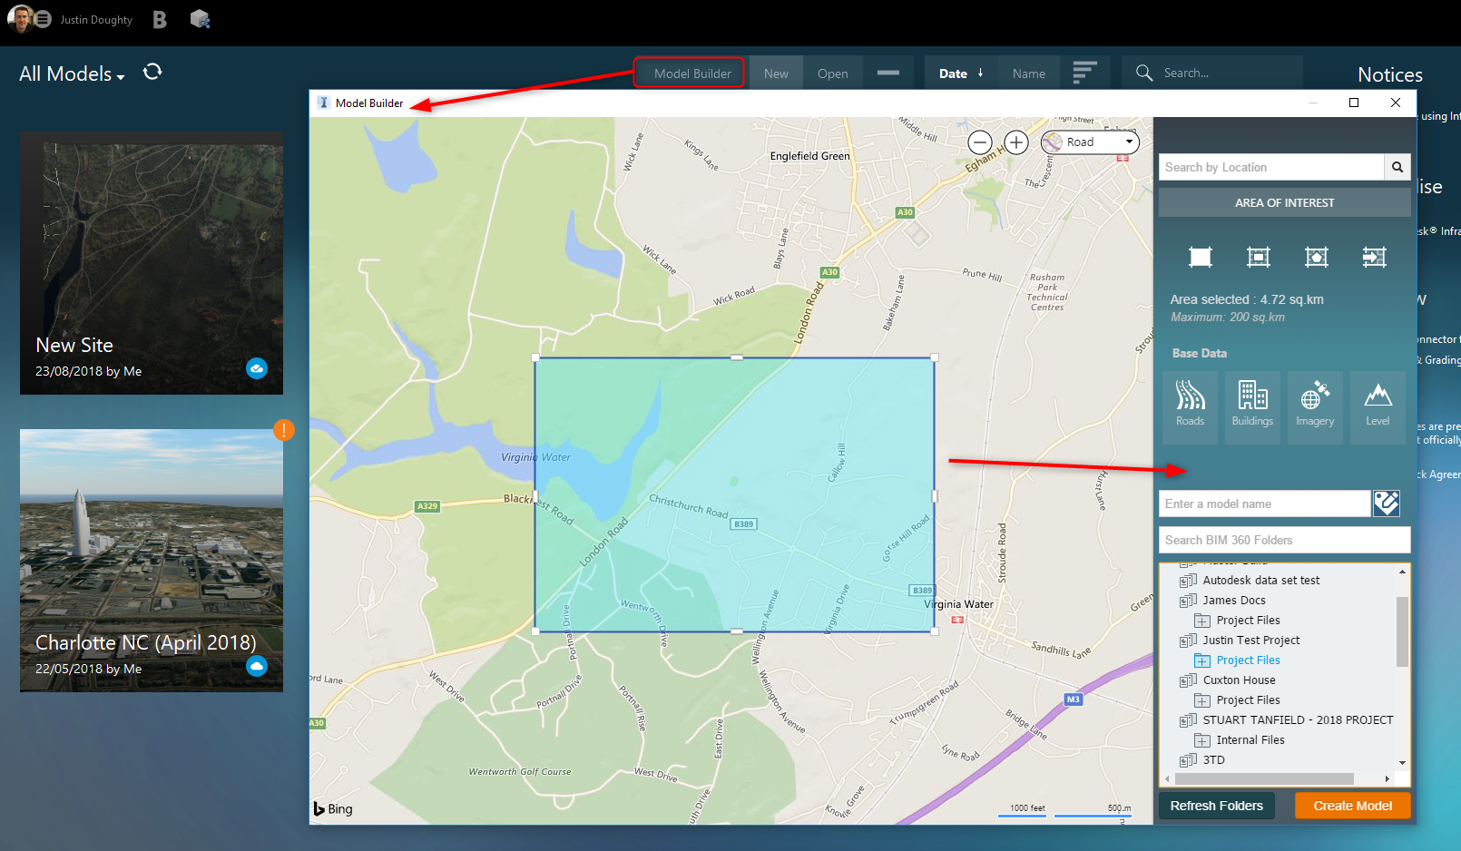Select the Autodesk data set test project icon
The image size is (1461, 851).
coord(1188,581)
